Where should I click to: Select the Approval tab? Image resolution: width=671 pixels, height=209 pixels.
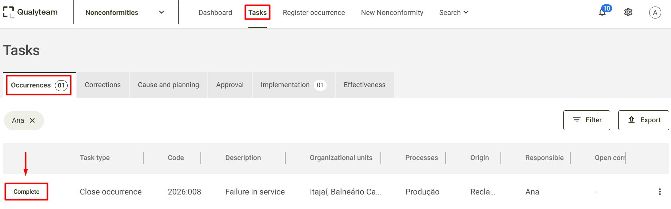pos(230,85)
